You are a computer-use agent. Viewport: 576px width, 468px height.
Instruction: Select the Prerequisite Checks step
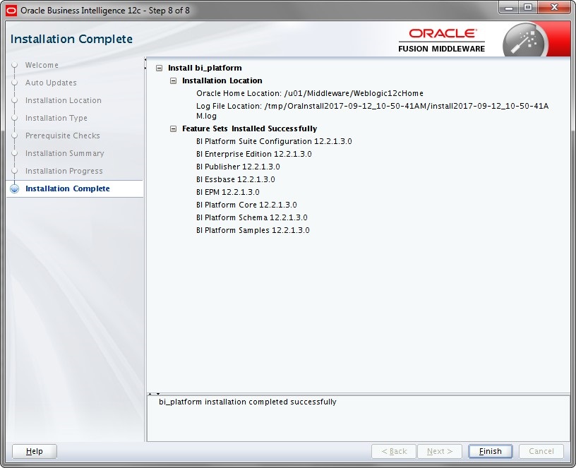click(x=62, y=136)
